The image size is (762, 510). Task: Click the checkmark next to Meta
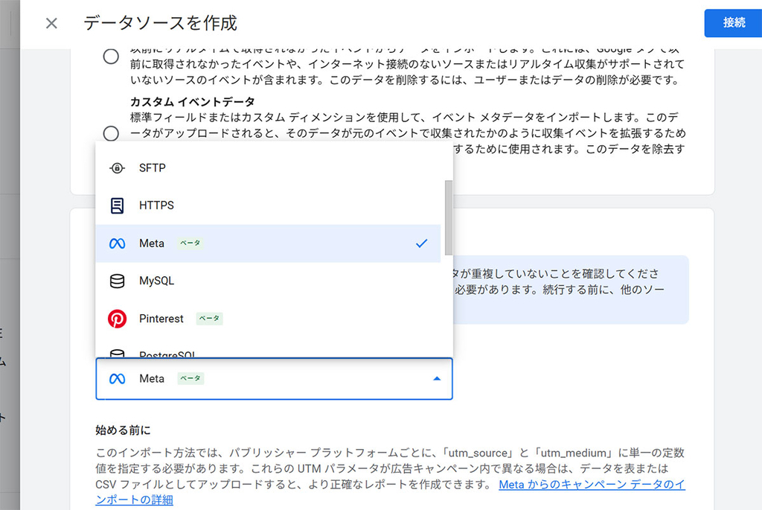422,243
